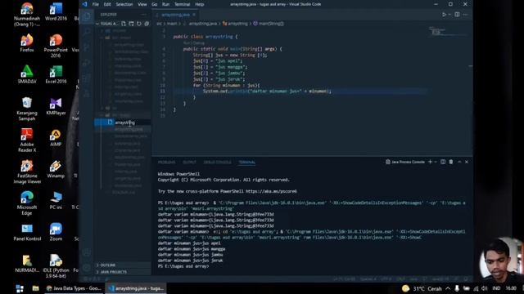Show hidden system tray icons chevron
This screenshot has height=294, width=524.
[x=448, y=288]
